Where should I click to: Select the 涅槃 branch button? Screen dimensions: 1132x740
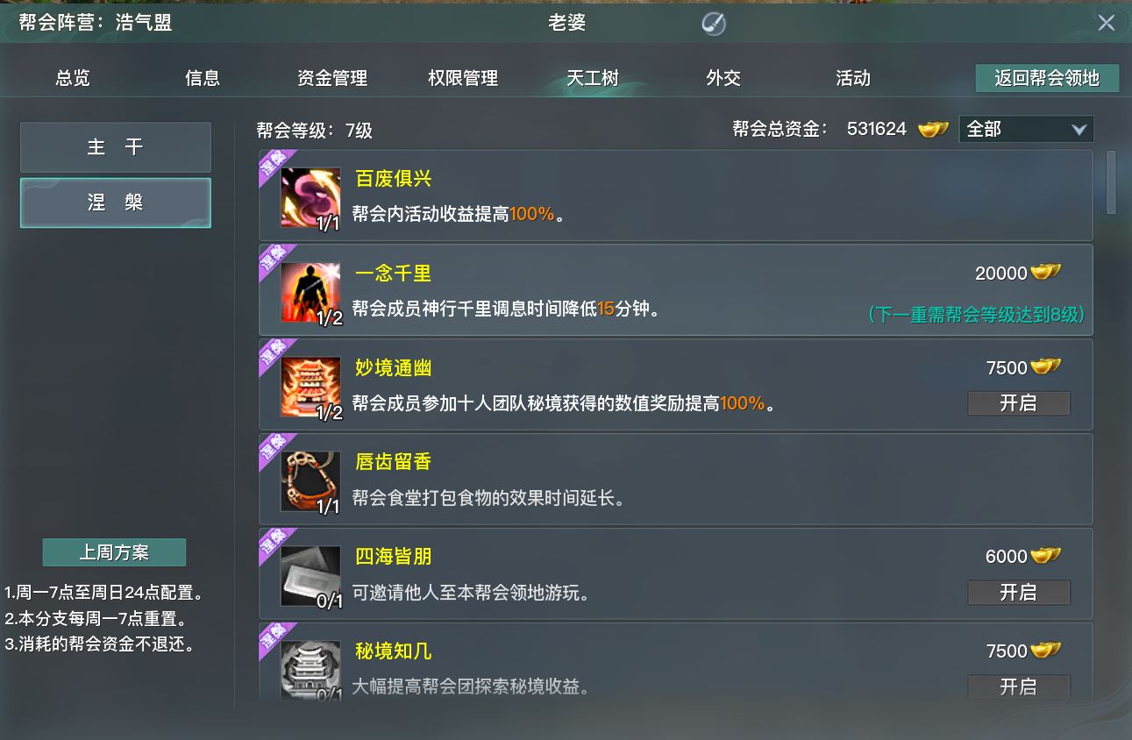(x=116, y=203)
